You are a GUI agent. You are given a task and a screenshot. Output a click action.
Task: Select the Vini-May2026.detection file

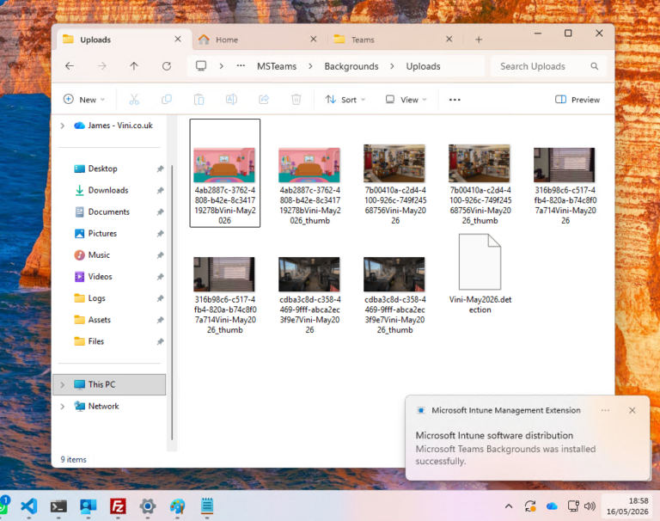480,273
